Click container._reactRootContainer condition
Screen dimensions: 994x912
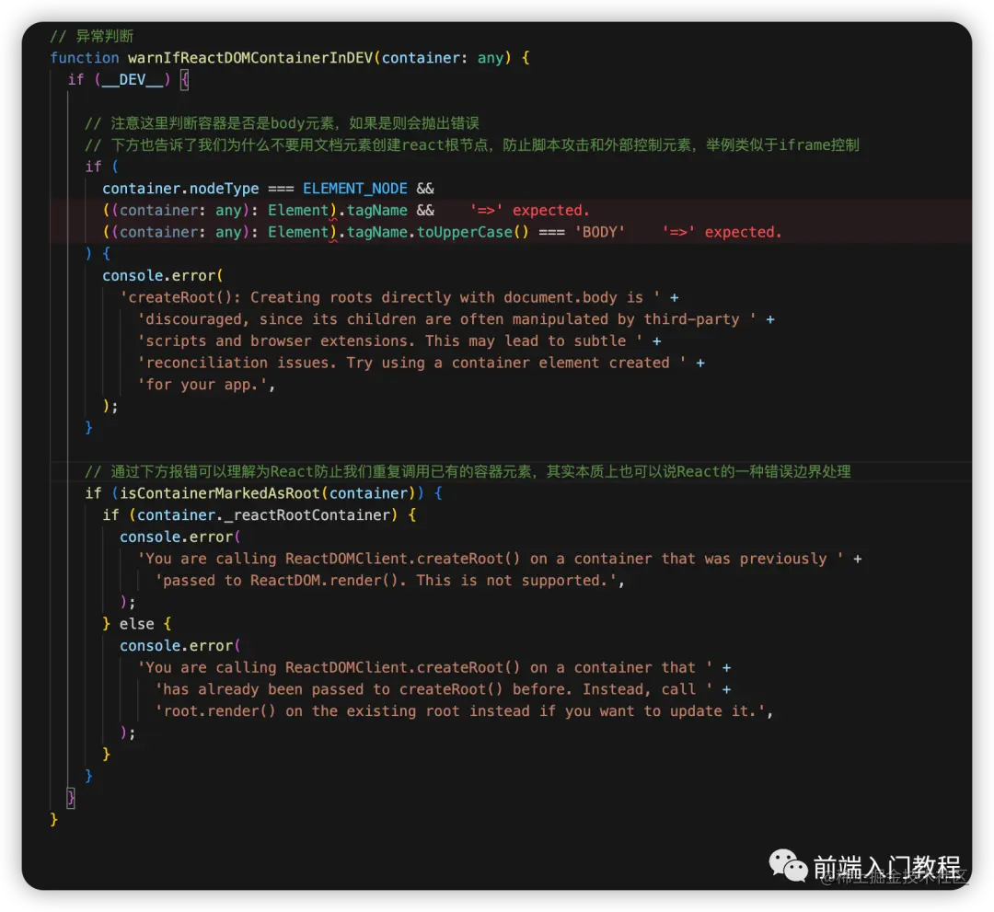coord(264,515)
